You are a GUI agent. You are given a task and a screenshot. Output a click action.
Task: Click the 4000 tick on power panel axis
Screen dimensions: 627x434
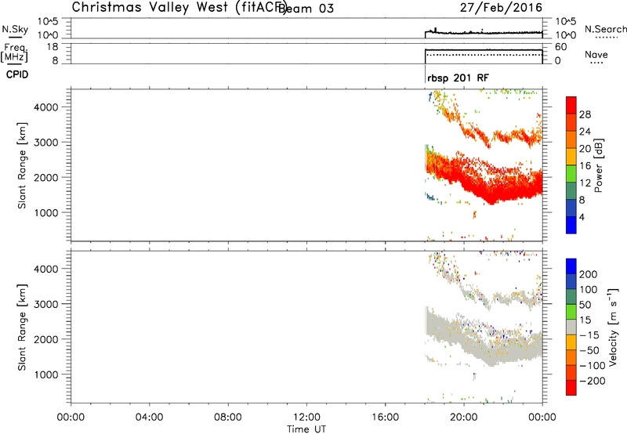pos(46,107)
